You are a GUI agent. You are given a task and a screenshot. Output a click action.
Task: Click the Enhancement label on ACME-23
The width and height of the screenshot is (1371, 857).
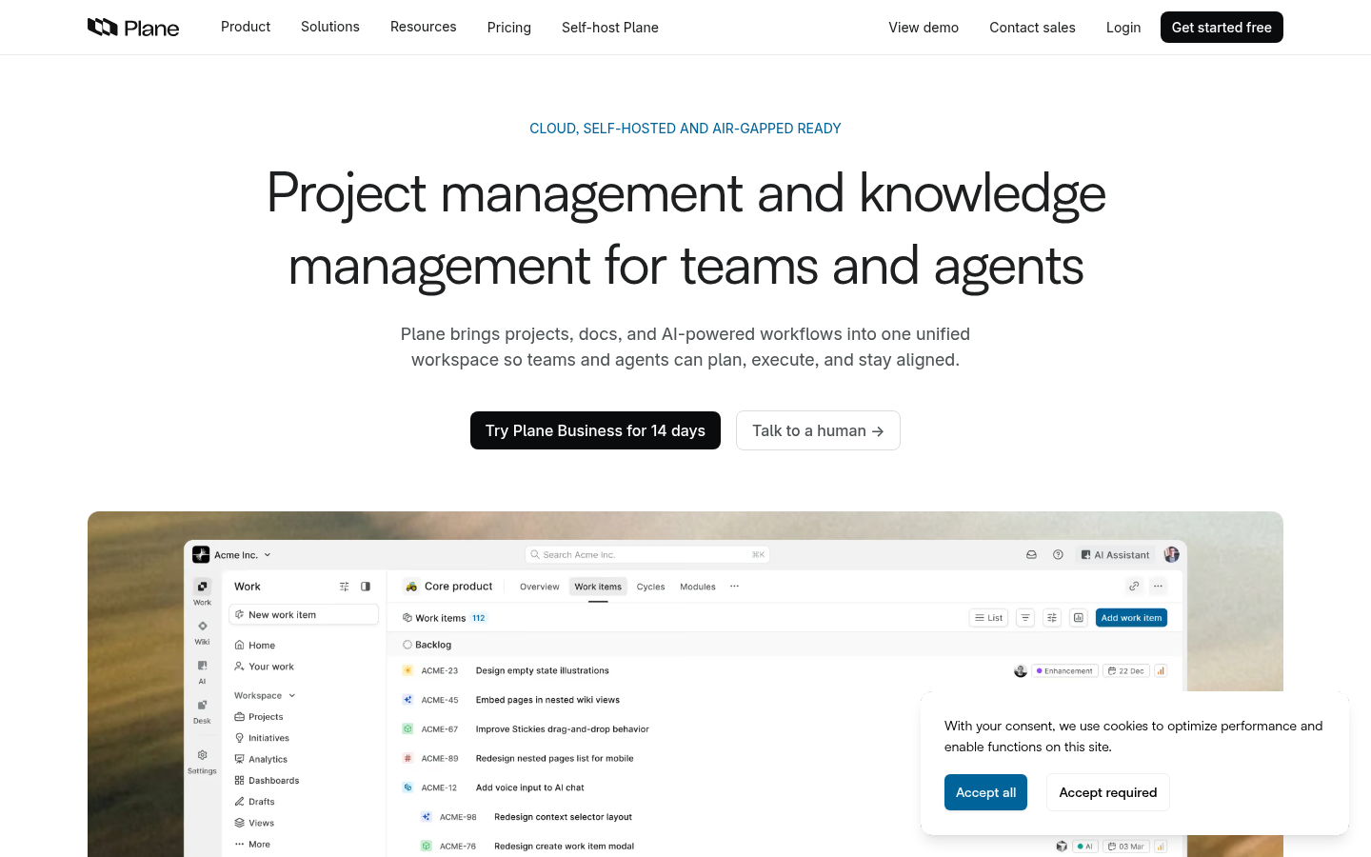1065,671
